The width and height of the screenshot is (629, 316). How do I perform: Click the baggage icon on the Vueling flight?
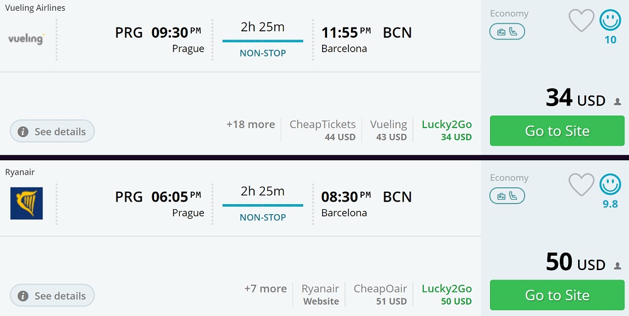tap(501, 32)
